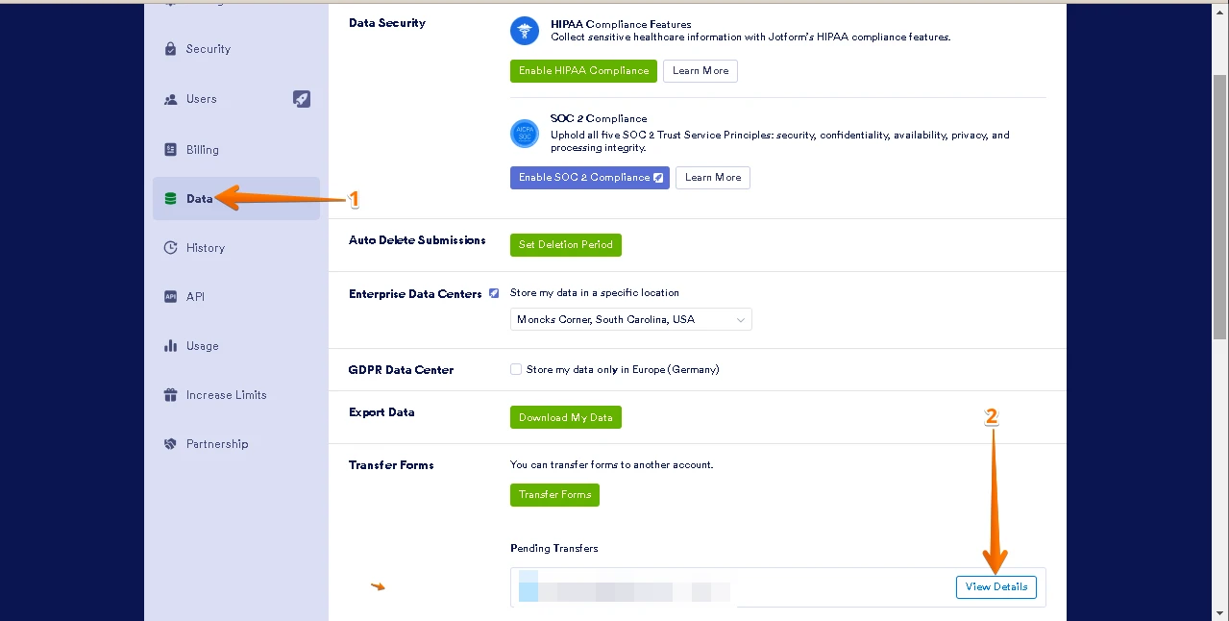The height and width of the screenshot is (621, 1229).
Task: Click the Security lock icon in sidebar
Action: (171, 49)
